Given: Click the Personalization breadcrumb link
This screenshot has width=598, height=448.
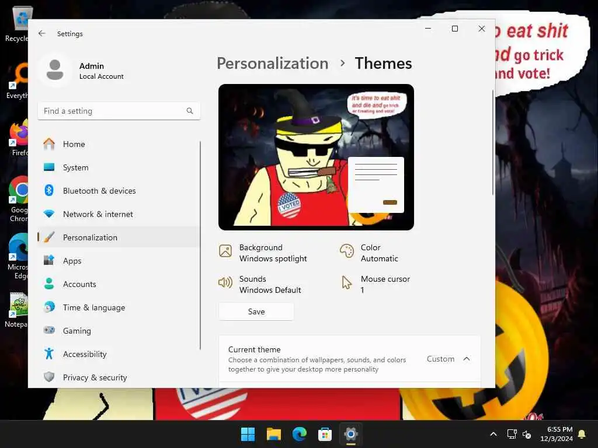Looking at the screenshot, I should click(x=272, y=63).
